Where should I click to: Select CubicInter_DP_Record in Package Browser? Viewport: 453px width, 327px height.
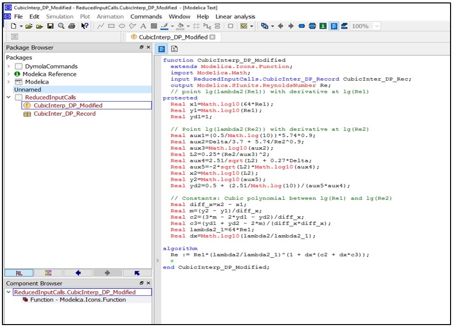pyautogui.click(x=65, y=114)
